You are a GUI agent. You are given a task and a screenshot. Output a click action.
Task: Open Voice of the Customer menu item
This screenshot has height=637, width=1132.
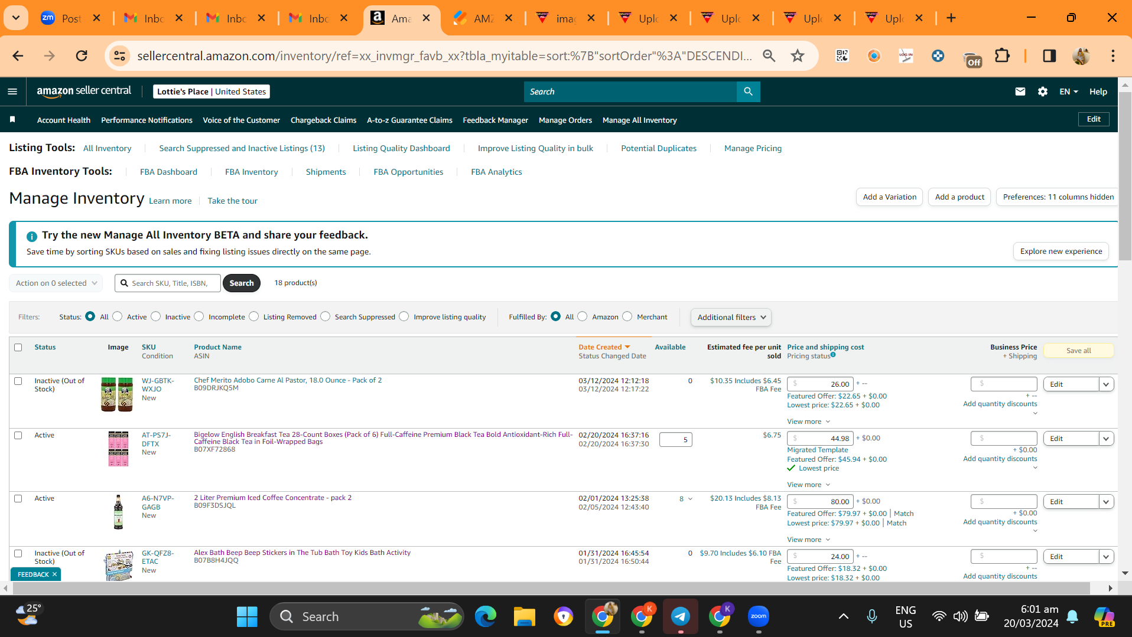[241, 120]
